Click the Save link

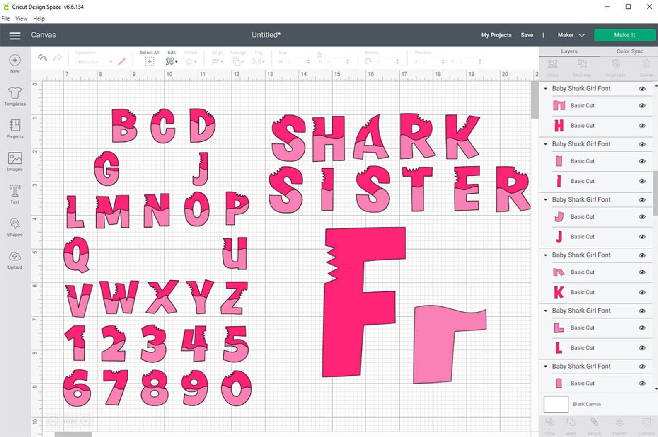point(527,35)
